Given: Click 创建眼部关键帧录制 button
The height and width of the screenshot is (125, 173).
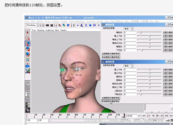Looking at the screenshot, I should click(111, 98).
